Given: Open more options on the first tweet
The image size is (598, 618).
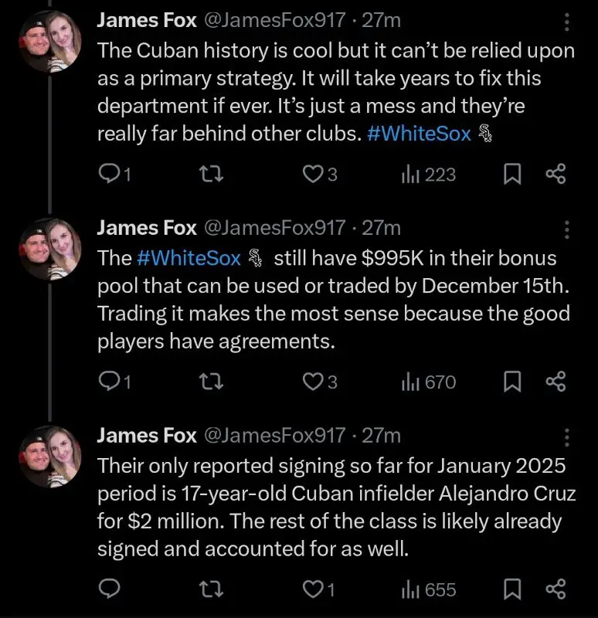Looking at the screenshot, I should 566,22.
